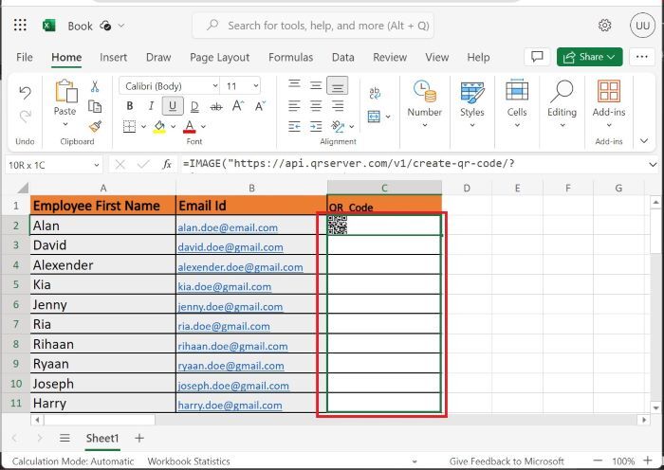Image resolution: width=664 pixels, height=470 pixels.
Task: Toggle Bottom Align
Action: click(338, 86)
